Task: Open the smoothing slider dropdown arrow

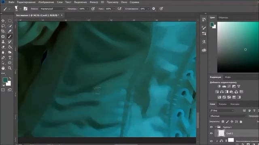Action: pyautogui.click(x=149, y=9)
